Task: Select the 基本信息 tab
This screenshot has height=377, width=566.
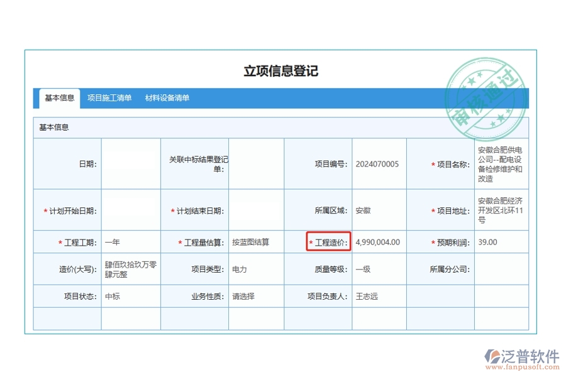Action: tap(61, 97)
